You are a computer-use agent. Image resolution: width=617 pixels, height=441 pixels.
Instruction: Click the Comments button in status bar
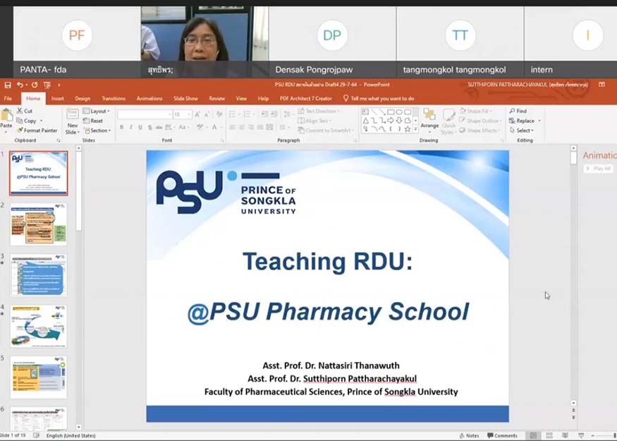click(x=502, y=435)
